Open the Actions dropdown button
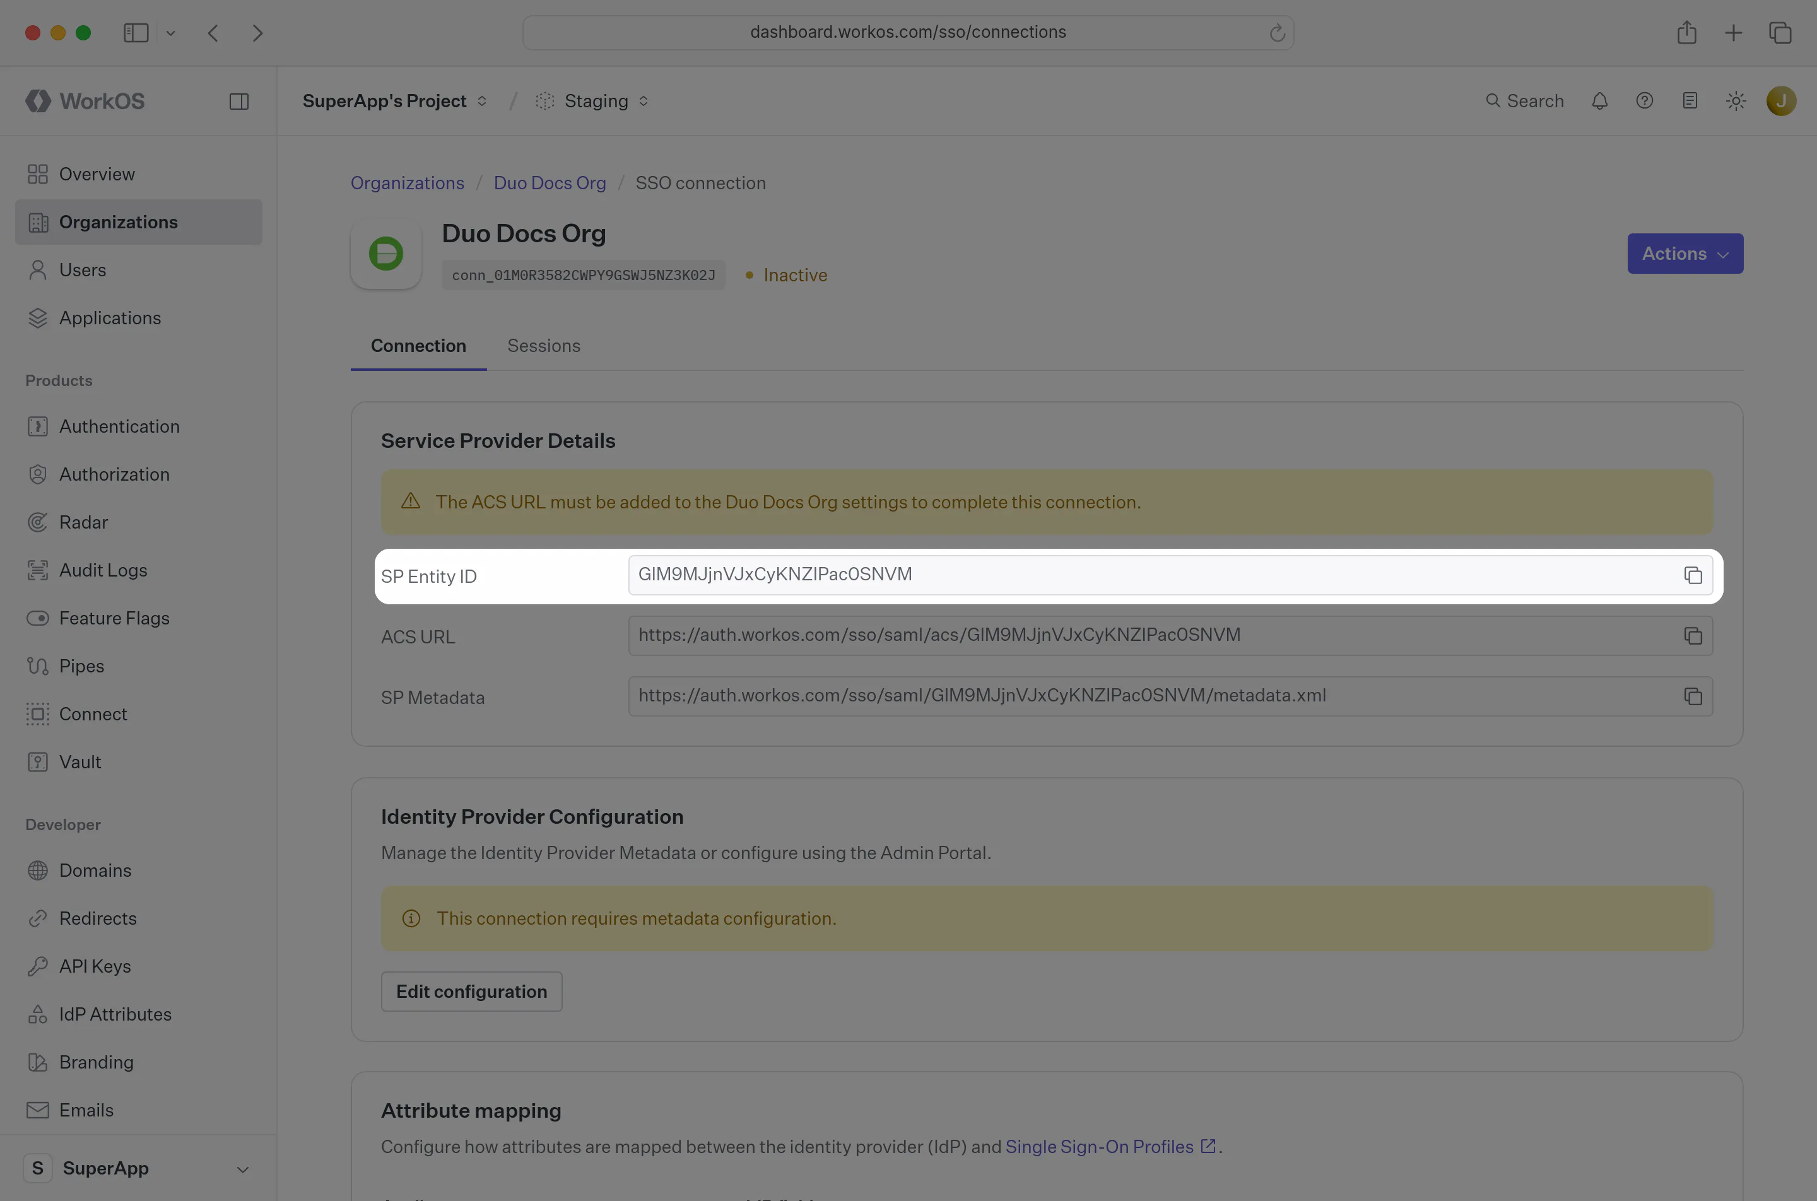Viewport: 1817px width, 1201px height. pyautogui.click(x=1685, y=254)
